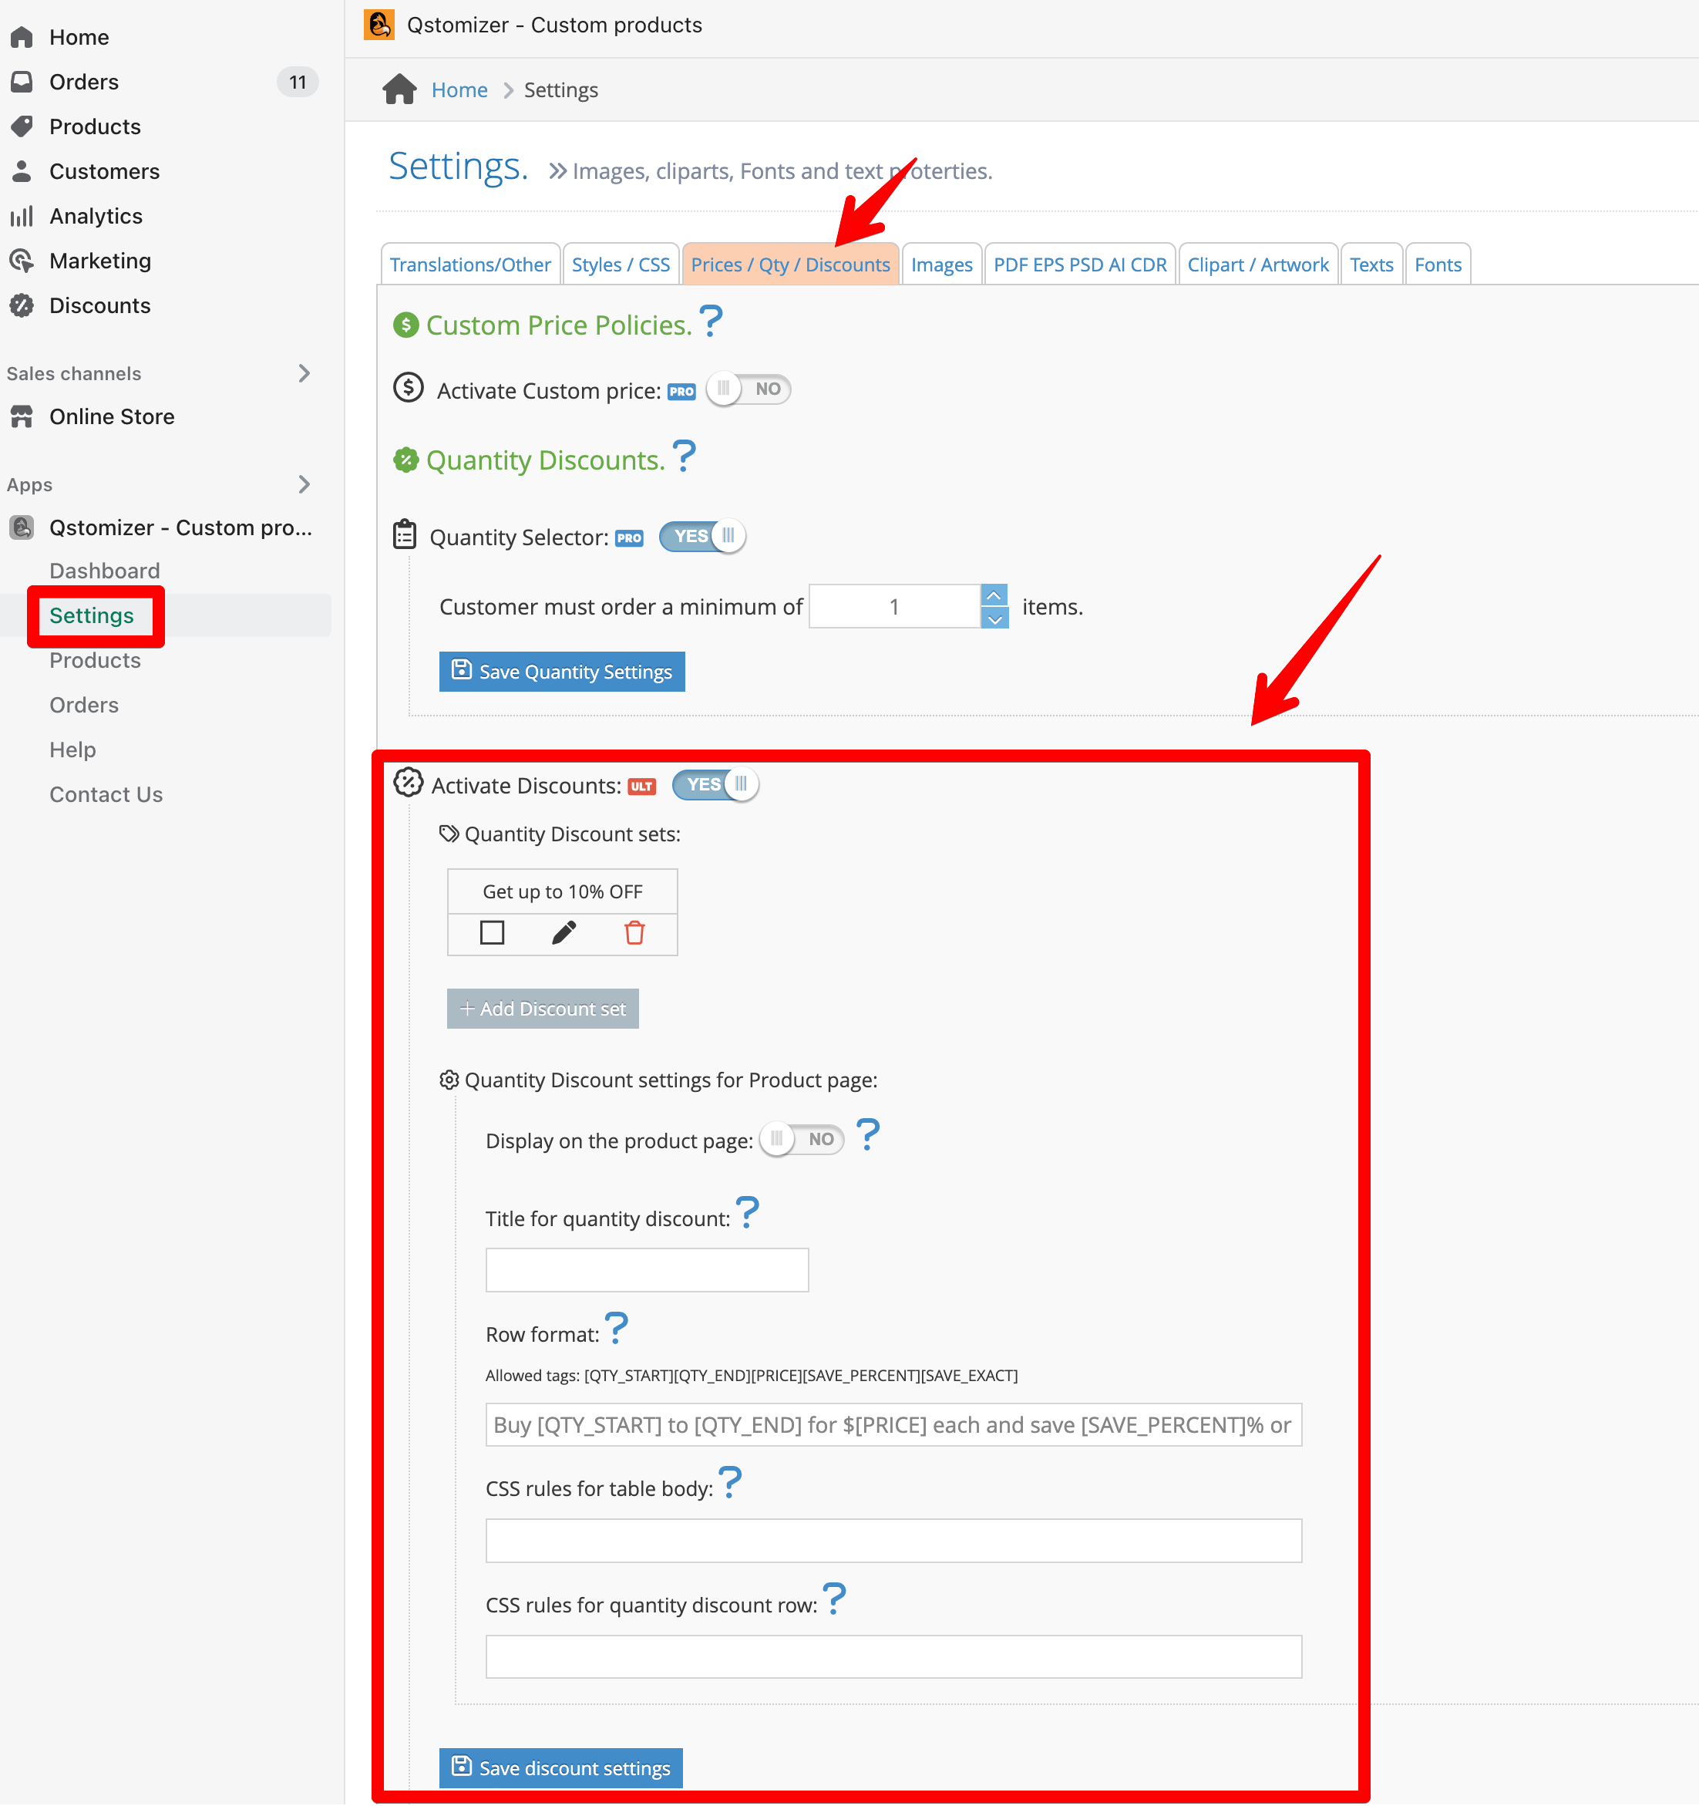Click the Row format input field
This screenshot has height=1806, width=1699.
pos(893,1424)
